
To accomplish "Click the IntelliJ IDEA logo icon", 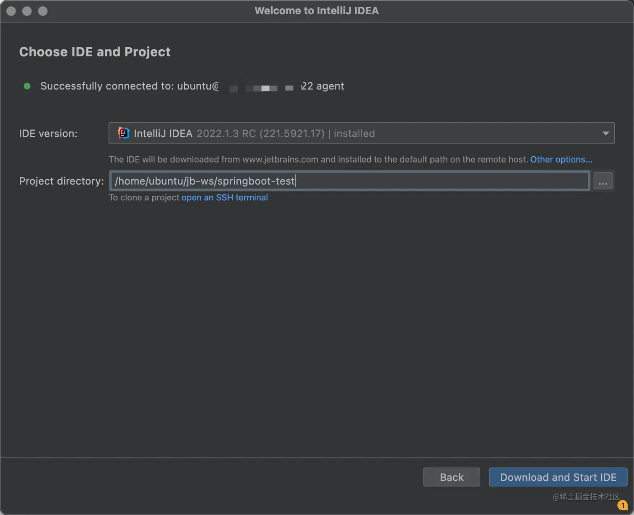I will pyautogui.click(x=123, y=133).
